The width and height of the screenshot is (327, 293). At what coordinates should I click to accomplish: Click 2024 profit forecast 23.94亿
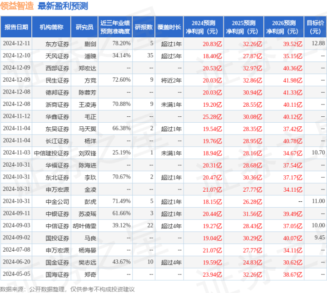tap(212, 275)
